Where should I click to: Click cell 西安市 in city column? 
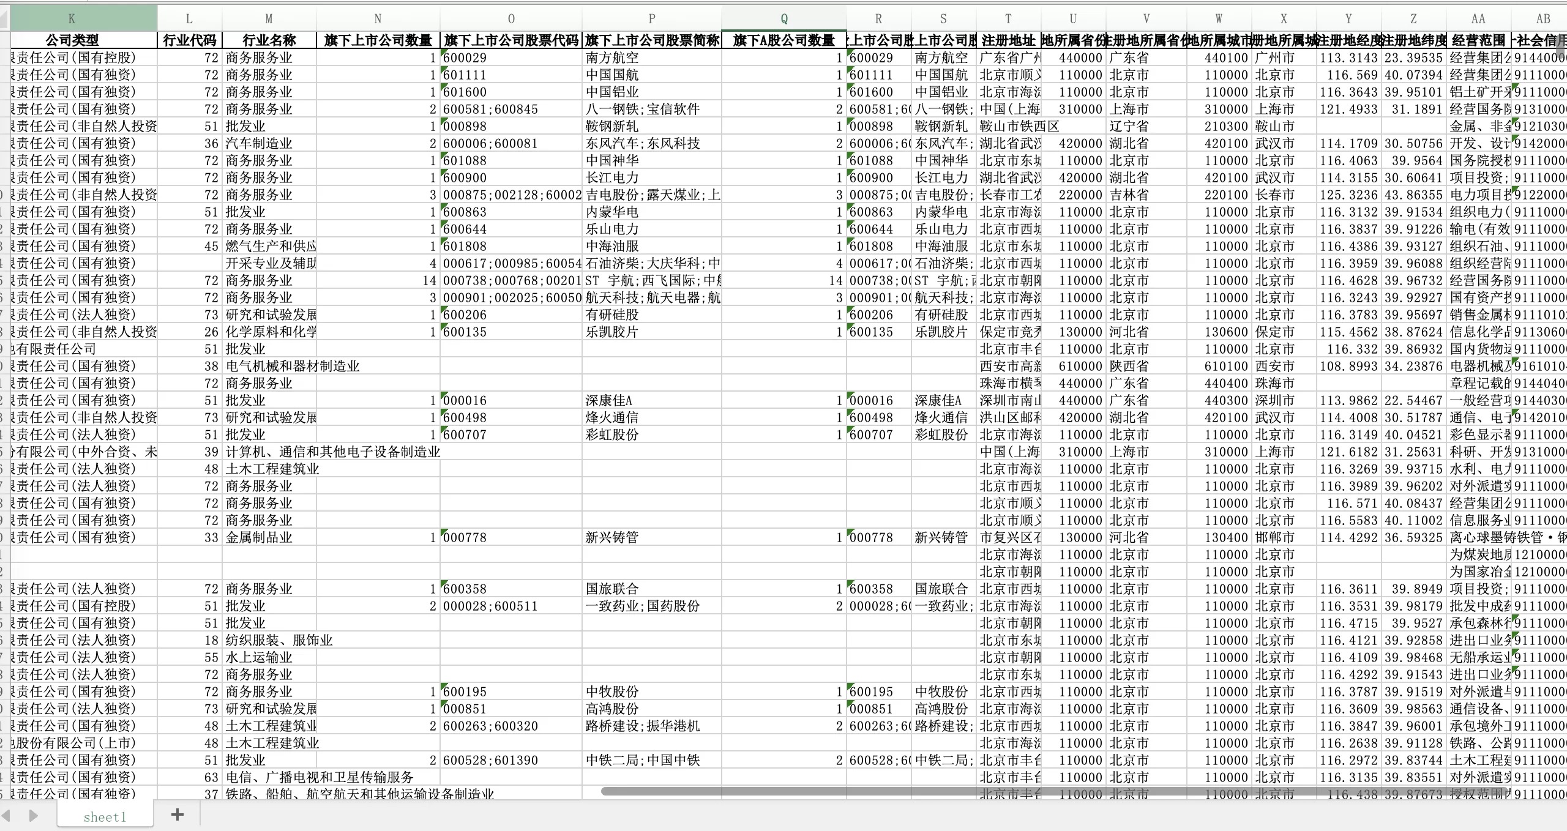[1284, 366]
